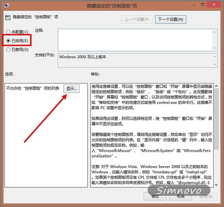Click the 取消 button
224x207 pixels.
(x=181, y=196)
